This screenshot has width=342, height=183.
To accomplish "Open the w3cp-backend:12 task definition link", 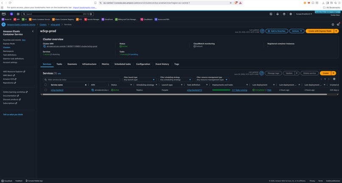I will [194, 90].
